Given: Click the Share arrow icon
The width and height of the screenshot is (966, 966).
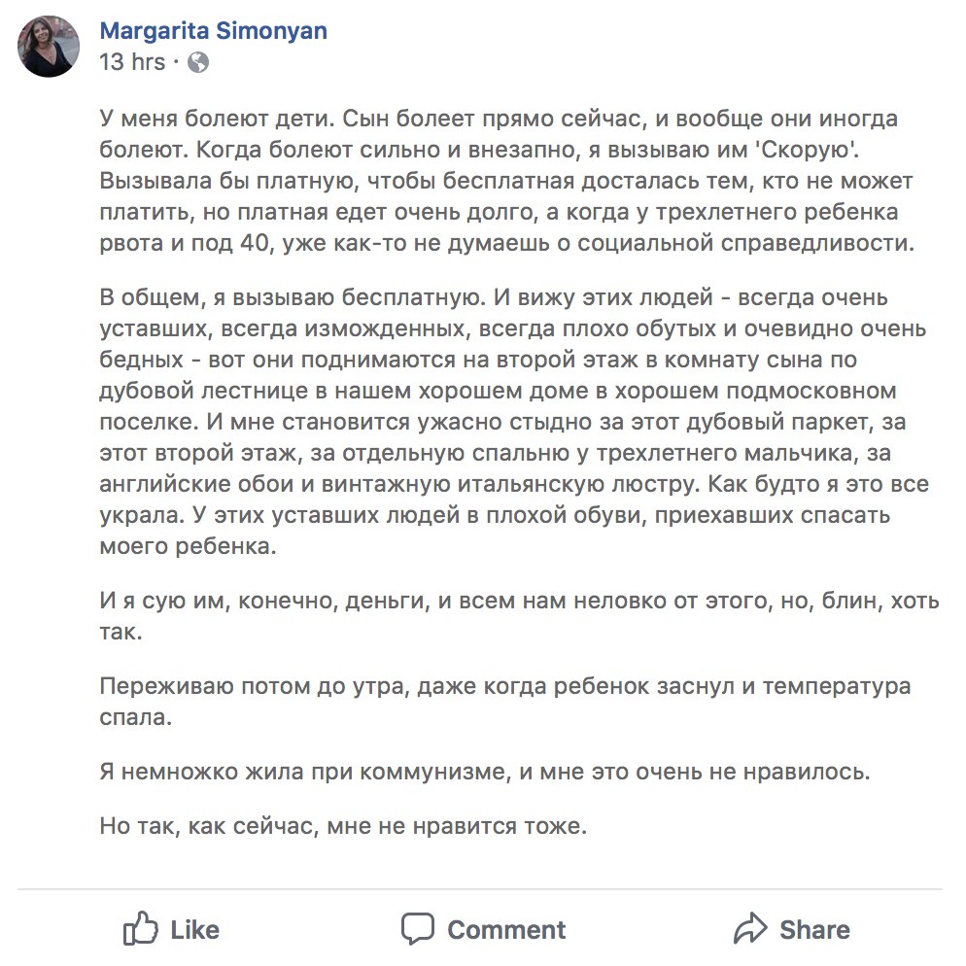Looking at the screenshot, I should [x=750, y=928].
